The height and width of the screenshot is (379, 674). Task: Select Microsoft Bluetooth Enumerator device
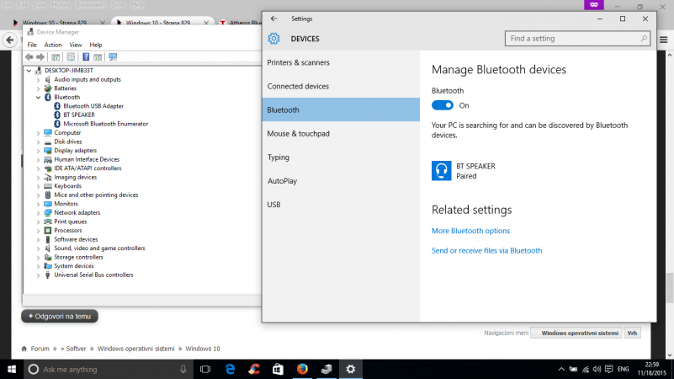tap(106, 124)
